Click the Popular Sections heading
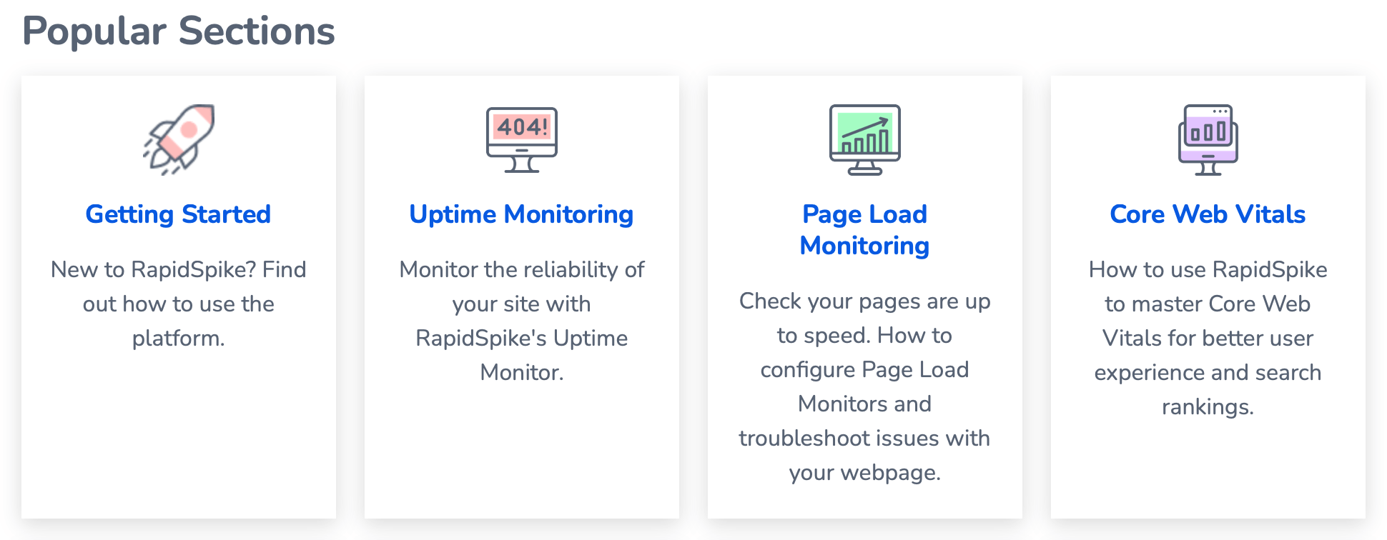Screen dimensions: 1387x540 [179, 31]
